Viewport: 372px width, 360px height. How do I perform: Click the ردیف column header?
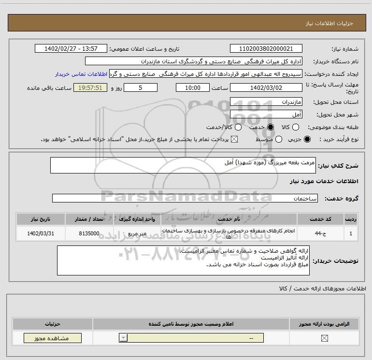click(x=351, y=219)
